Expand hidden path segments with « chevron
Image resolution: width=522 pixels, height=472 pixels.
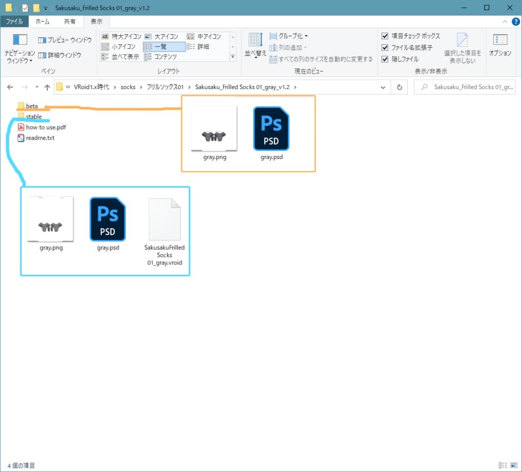68,87
